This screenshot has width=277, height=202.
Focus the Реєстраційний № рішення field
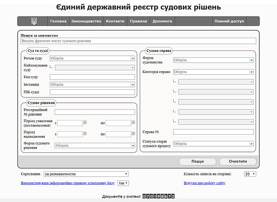point(95,112)
